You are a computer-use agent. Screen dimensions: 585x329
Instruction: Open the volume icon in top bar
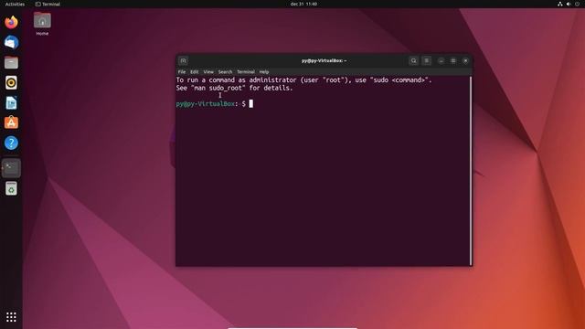(569, 4)
